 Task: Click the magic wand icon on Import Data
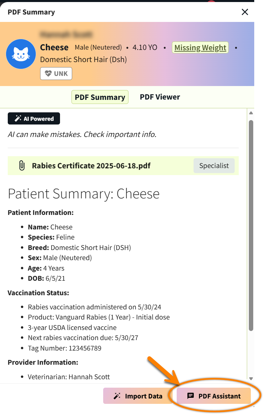click(117, 396)
